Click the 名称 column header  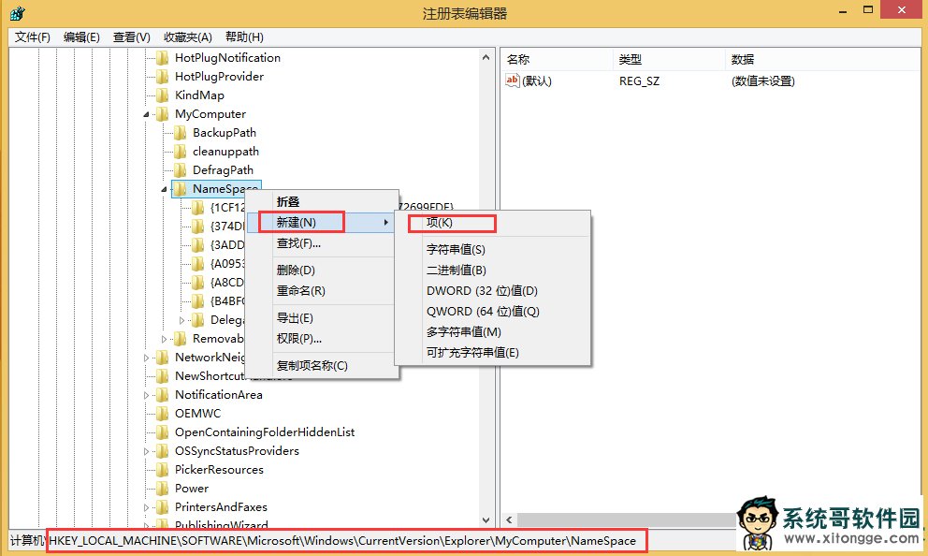coord(518,60)
